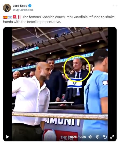Image resolution: width=119 pixels, height=144 pixels.
Task: Open the @MyLordBebo handle link
Action: pos(23,10)
